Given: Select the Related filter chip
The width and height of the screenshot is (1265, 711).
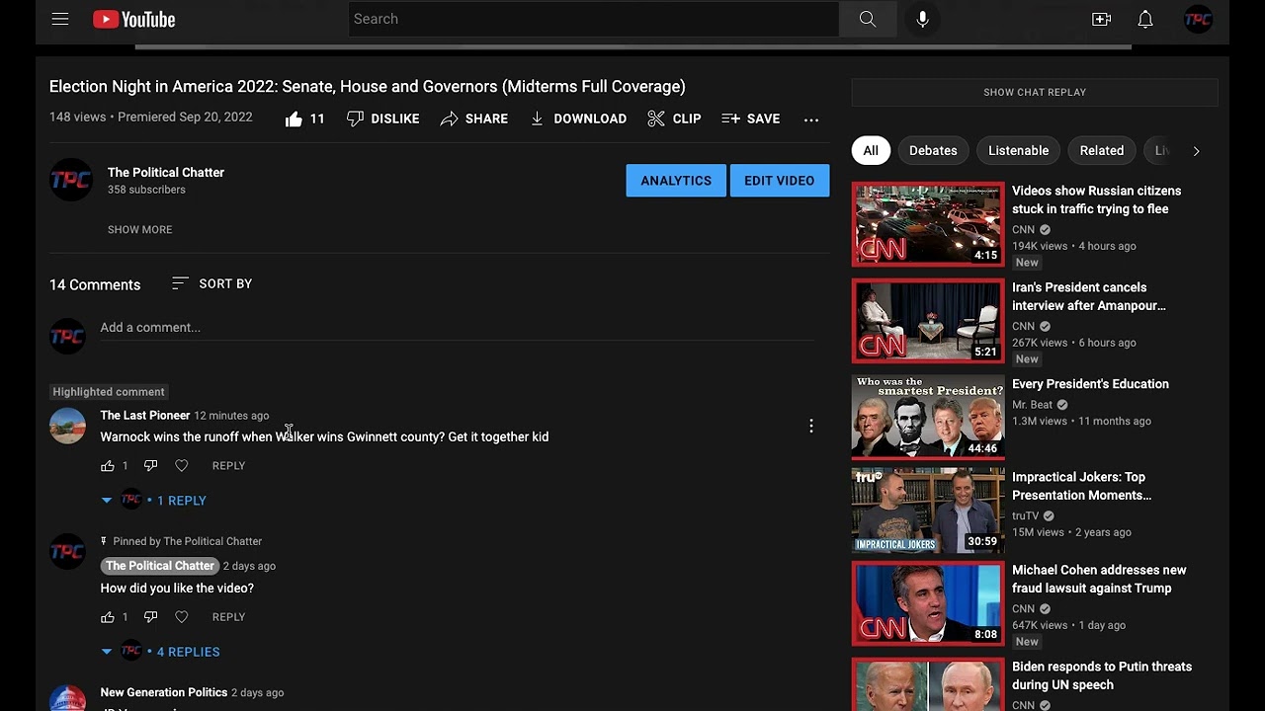Looking at the screenshot, I should click(1102, 151).
